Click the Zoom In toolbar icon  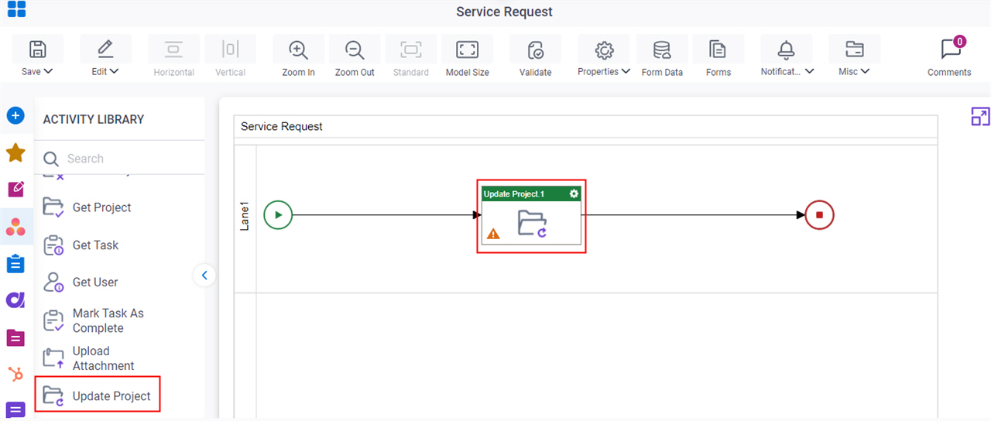point(298,50)
